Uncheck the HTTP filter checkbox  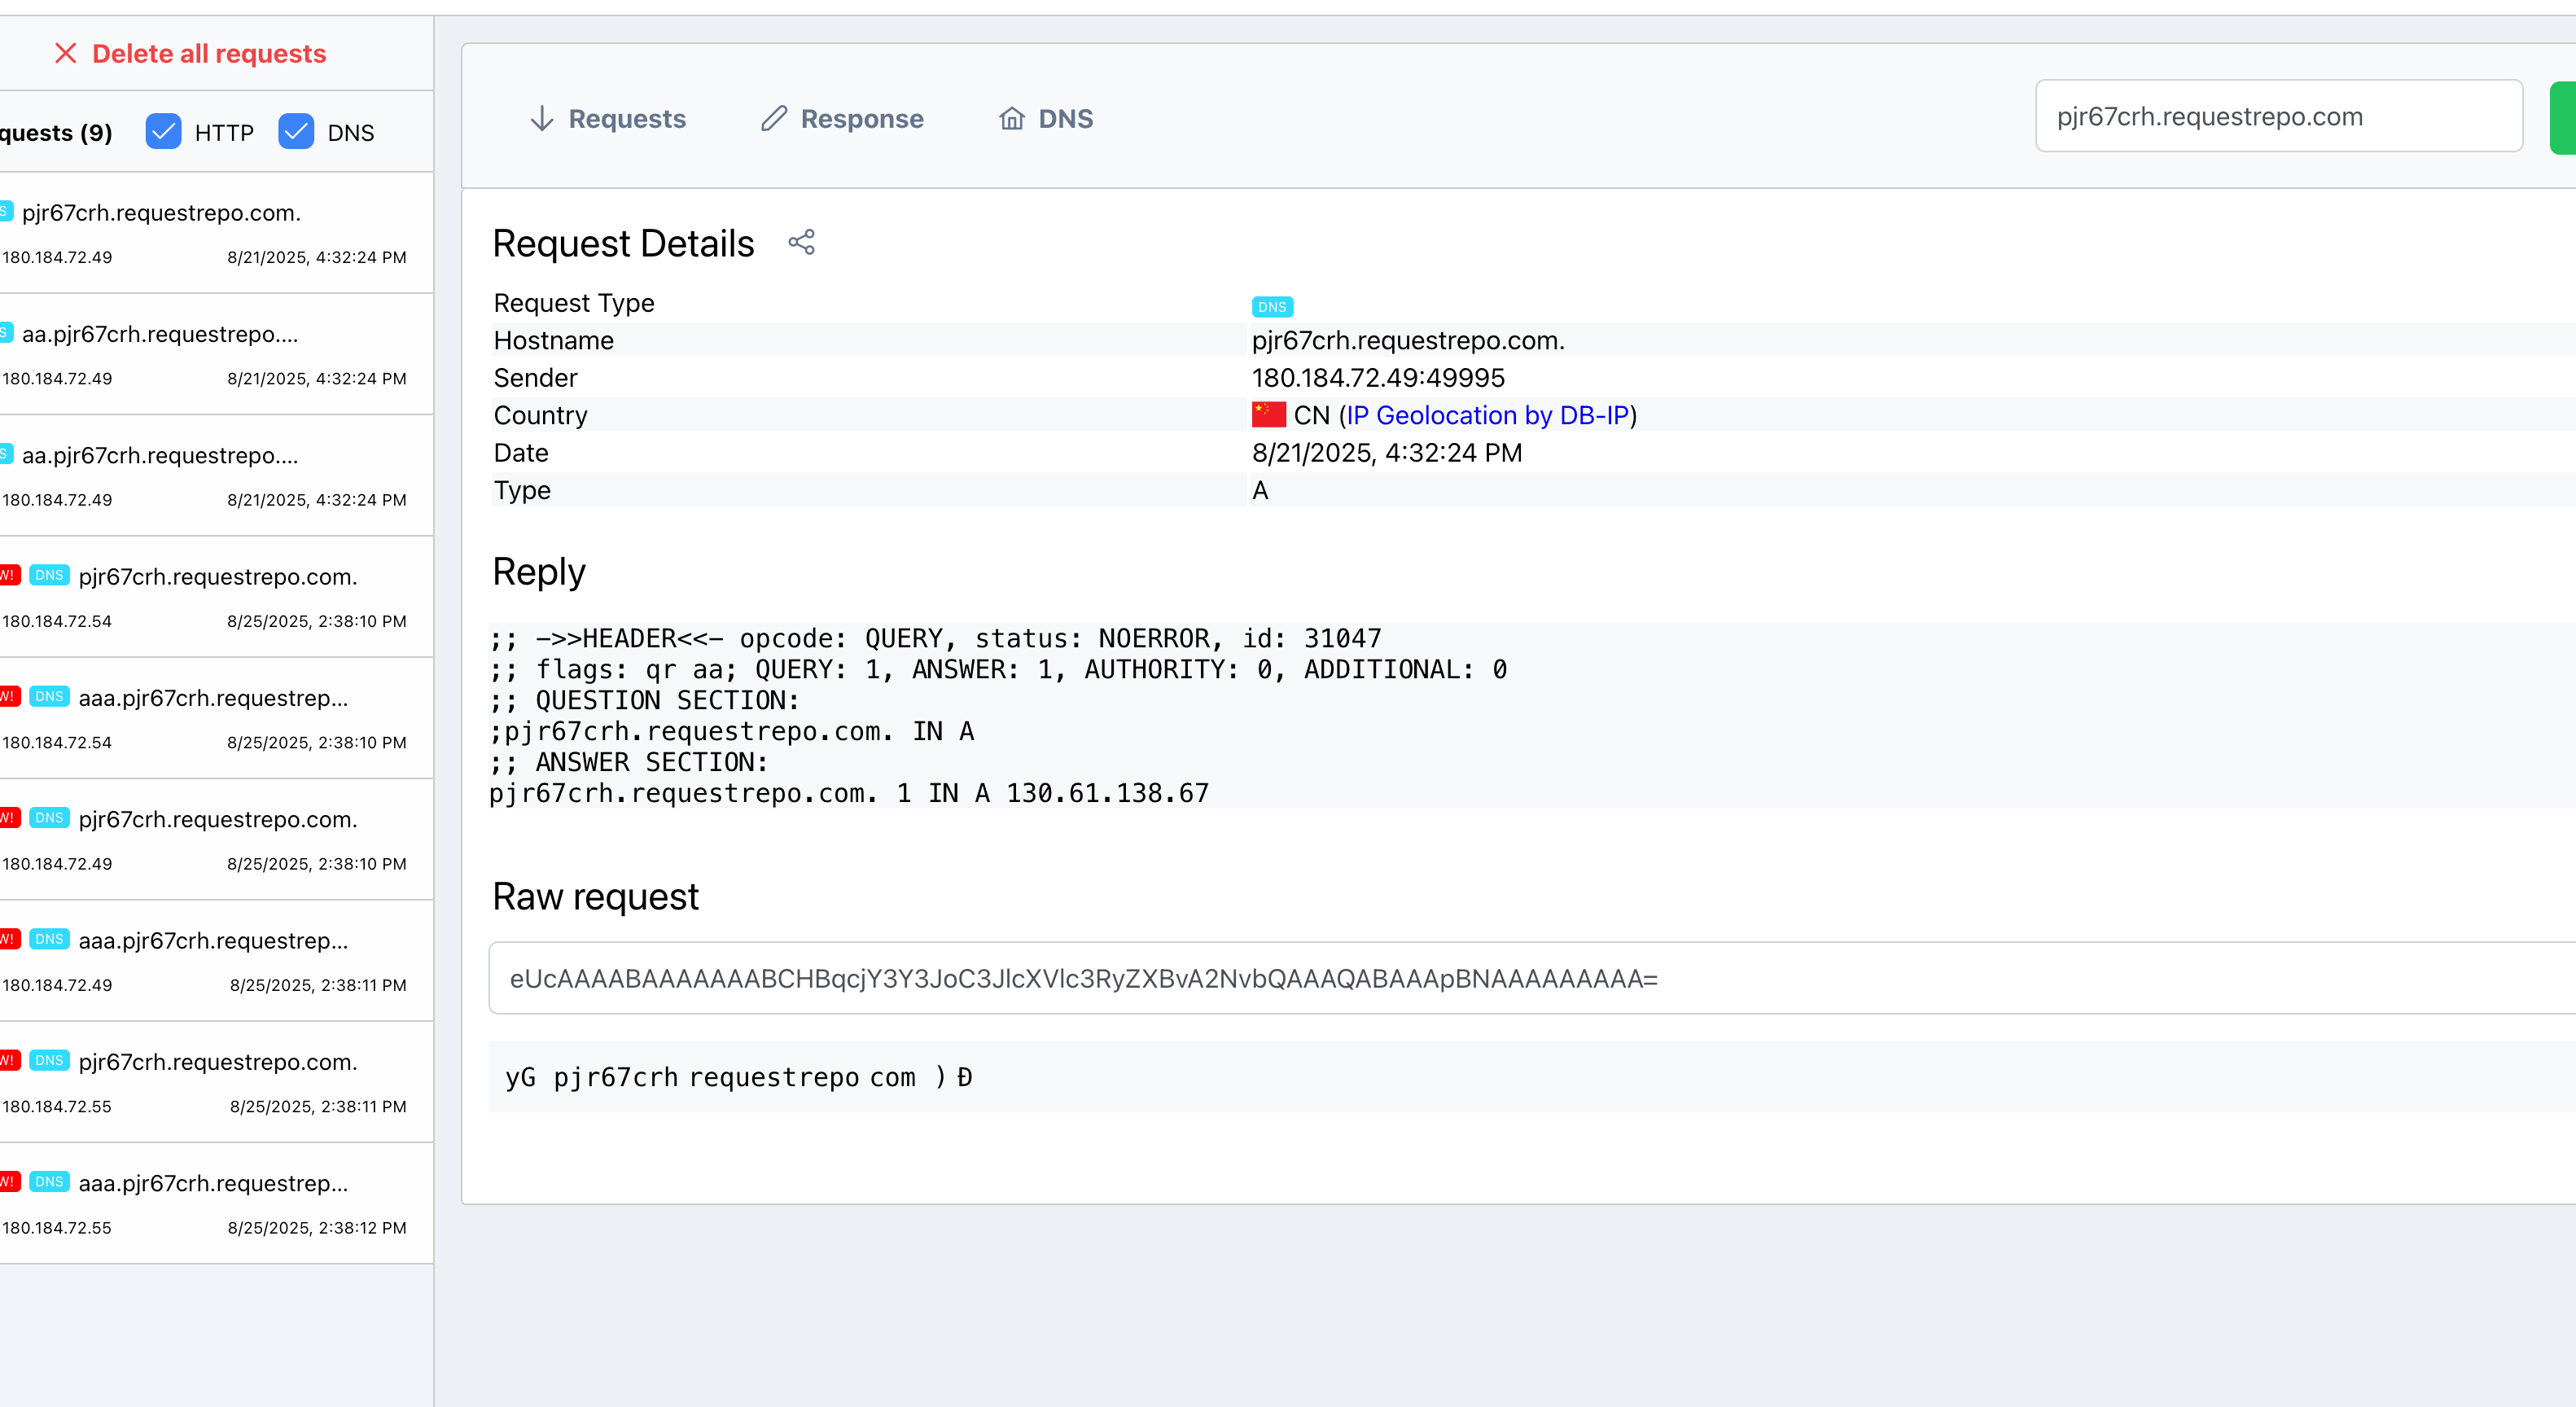[x=163, y=132]
